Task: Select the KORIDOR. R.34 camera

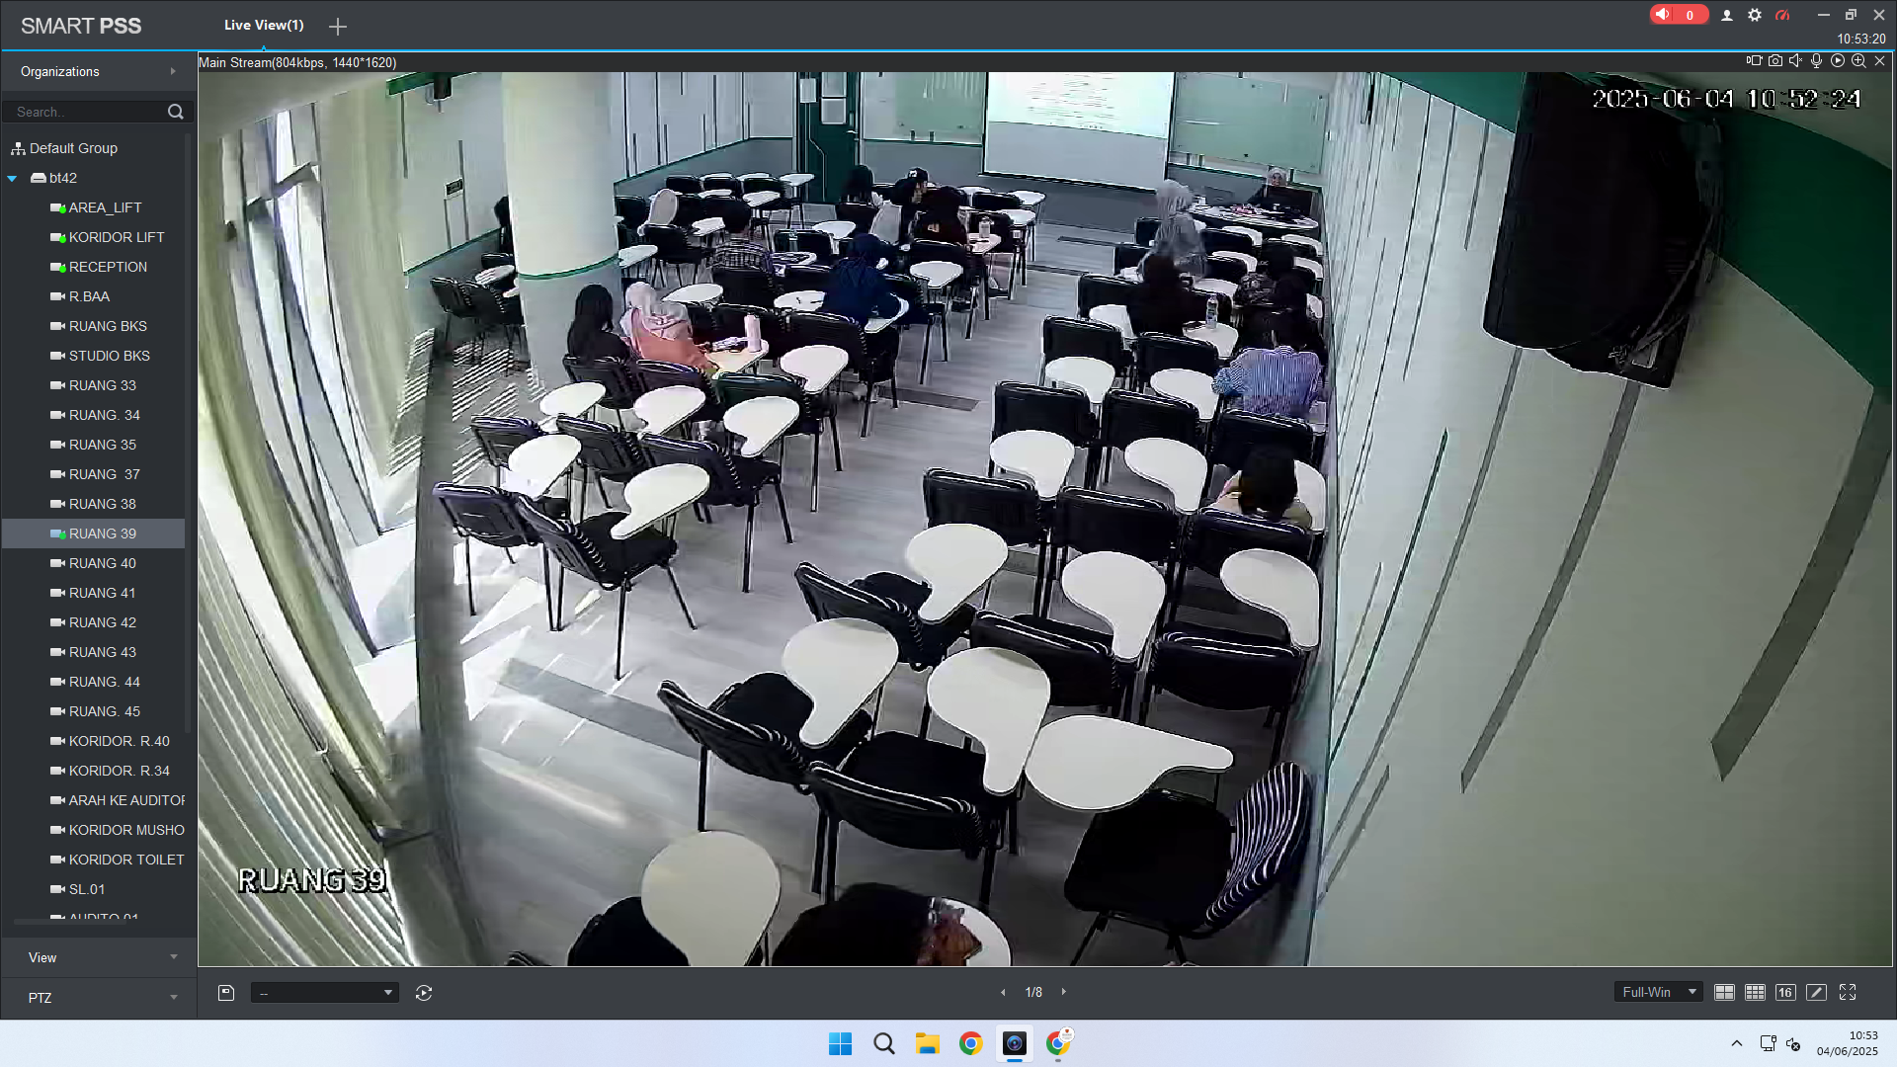Action: [120, 771]
